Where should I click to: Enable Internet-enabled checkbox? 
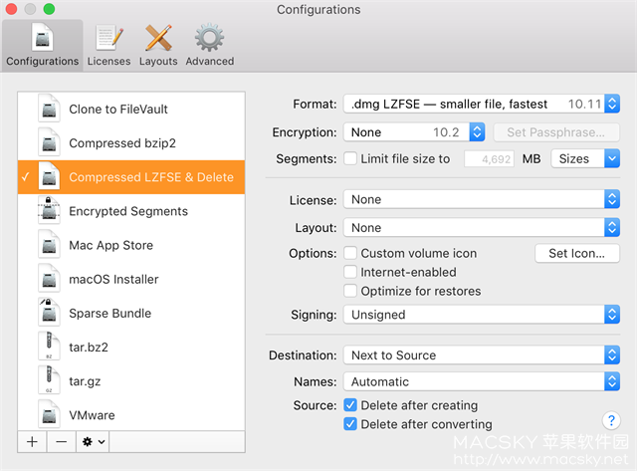pyautogui.click(x=350, y=272)
